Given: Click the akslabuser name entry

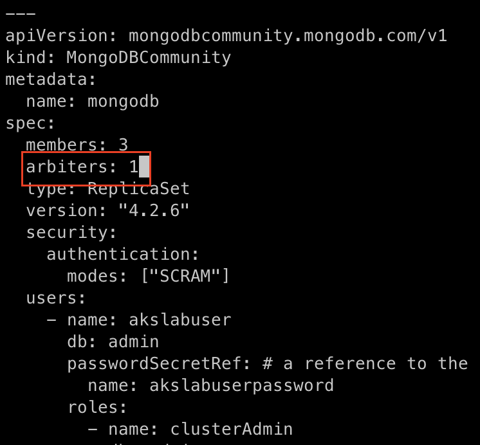Looking at the screenshot, I should pos(180,320).
